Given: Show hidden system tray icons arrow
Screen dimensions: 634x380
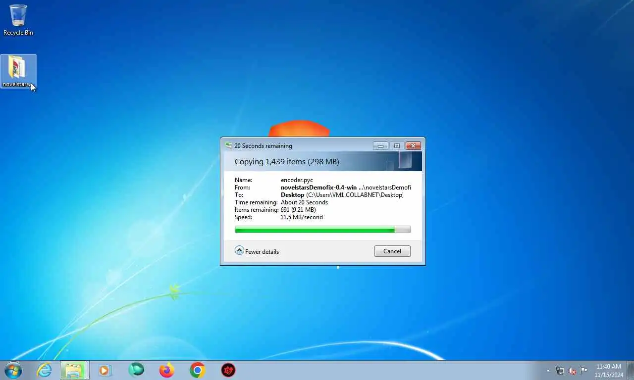Looking at the screenshot, I should pyautogui.click(x=548, y=371).
